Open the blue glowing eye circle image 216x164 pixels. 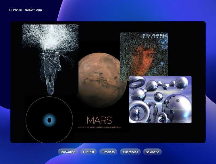[x=49, y=119]
